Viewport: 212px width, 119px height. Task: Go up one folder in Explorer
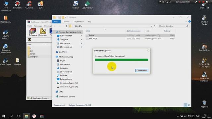(x=66, y=26)
